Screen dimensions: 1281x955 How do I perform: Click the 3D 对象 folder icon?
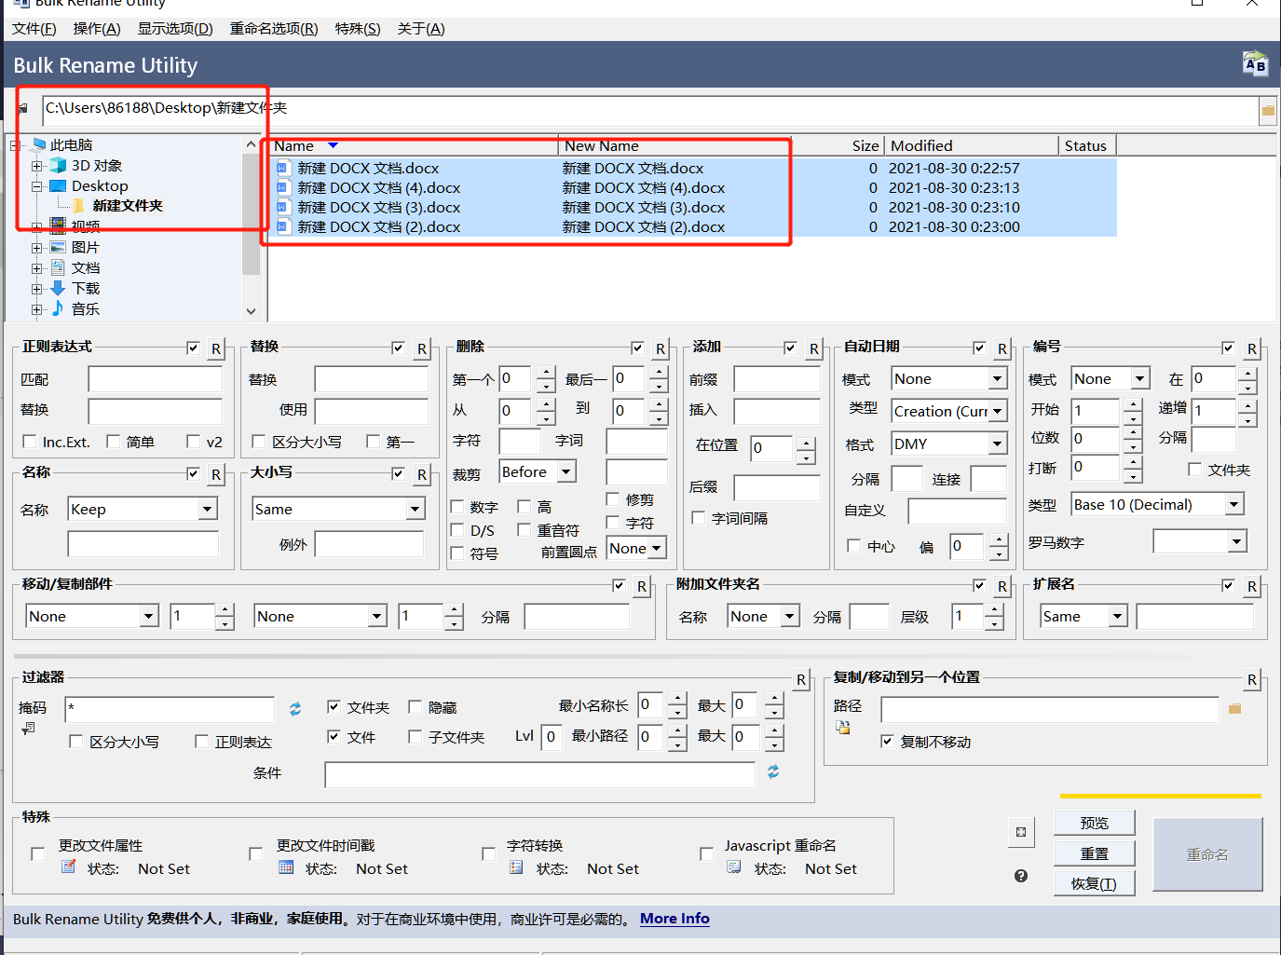pos(58,165)
